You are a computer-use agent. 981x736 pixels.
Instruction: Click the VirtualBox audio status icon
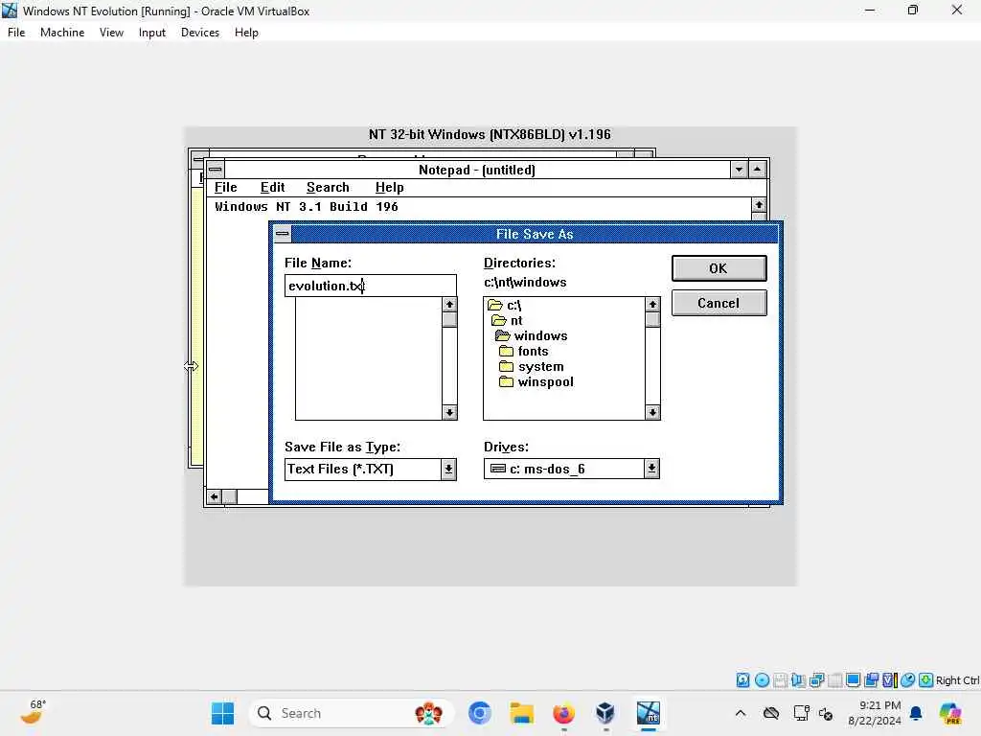798,680
